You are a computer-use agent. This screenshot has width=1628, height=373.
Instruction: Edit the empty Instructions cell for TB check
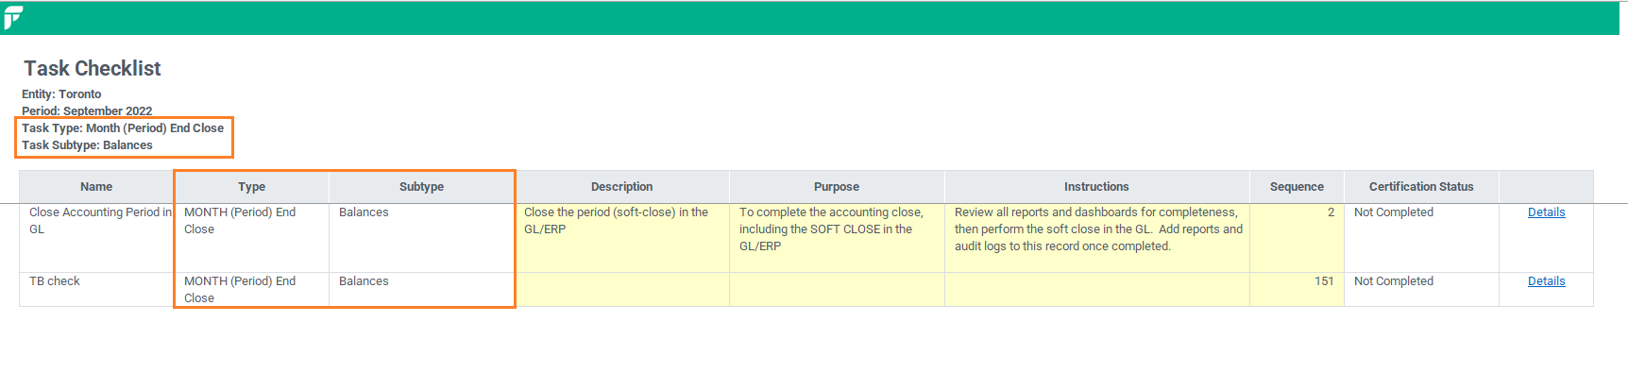click(1096, 290)
